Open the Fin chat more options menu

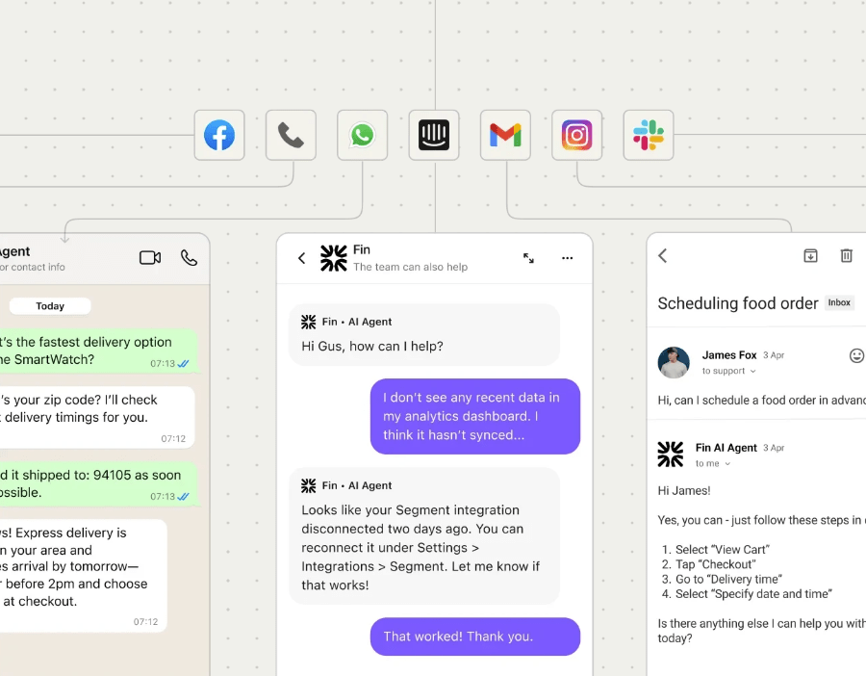[567, 258]
